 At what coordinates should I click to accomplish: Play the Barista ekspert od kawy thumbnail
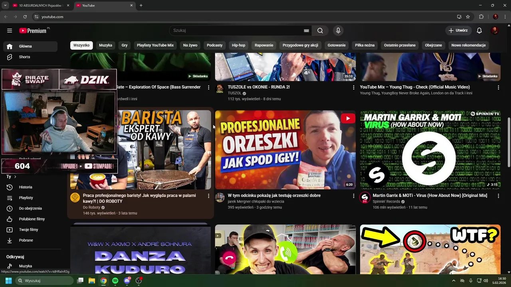[164, 150]
